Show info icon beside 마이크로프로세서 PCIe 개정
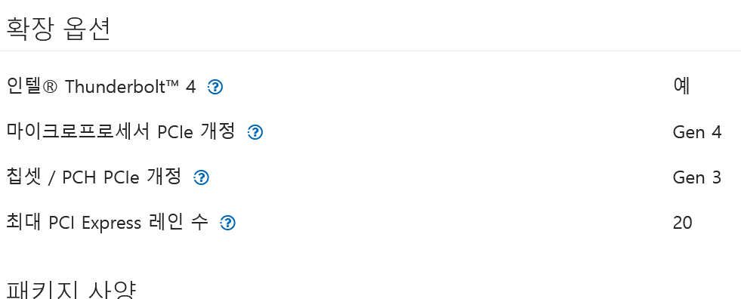 point(255,132)
